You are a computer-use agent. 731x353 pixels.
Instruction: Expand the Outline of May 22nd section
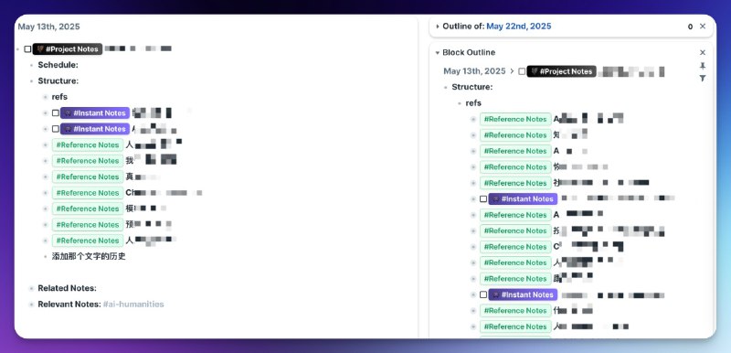[438, 27]
